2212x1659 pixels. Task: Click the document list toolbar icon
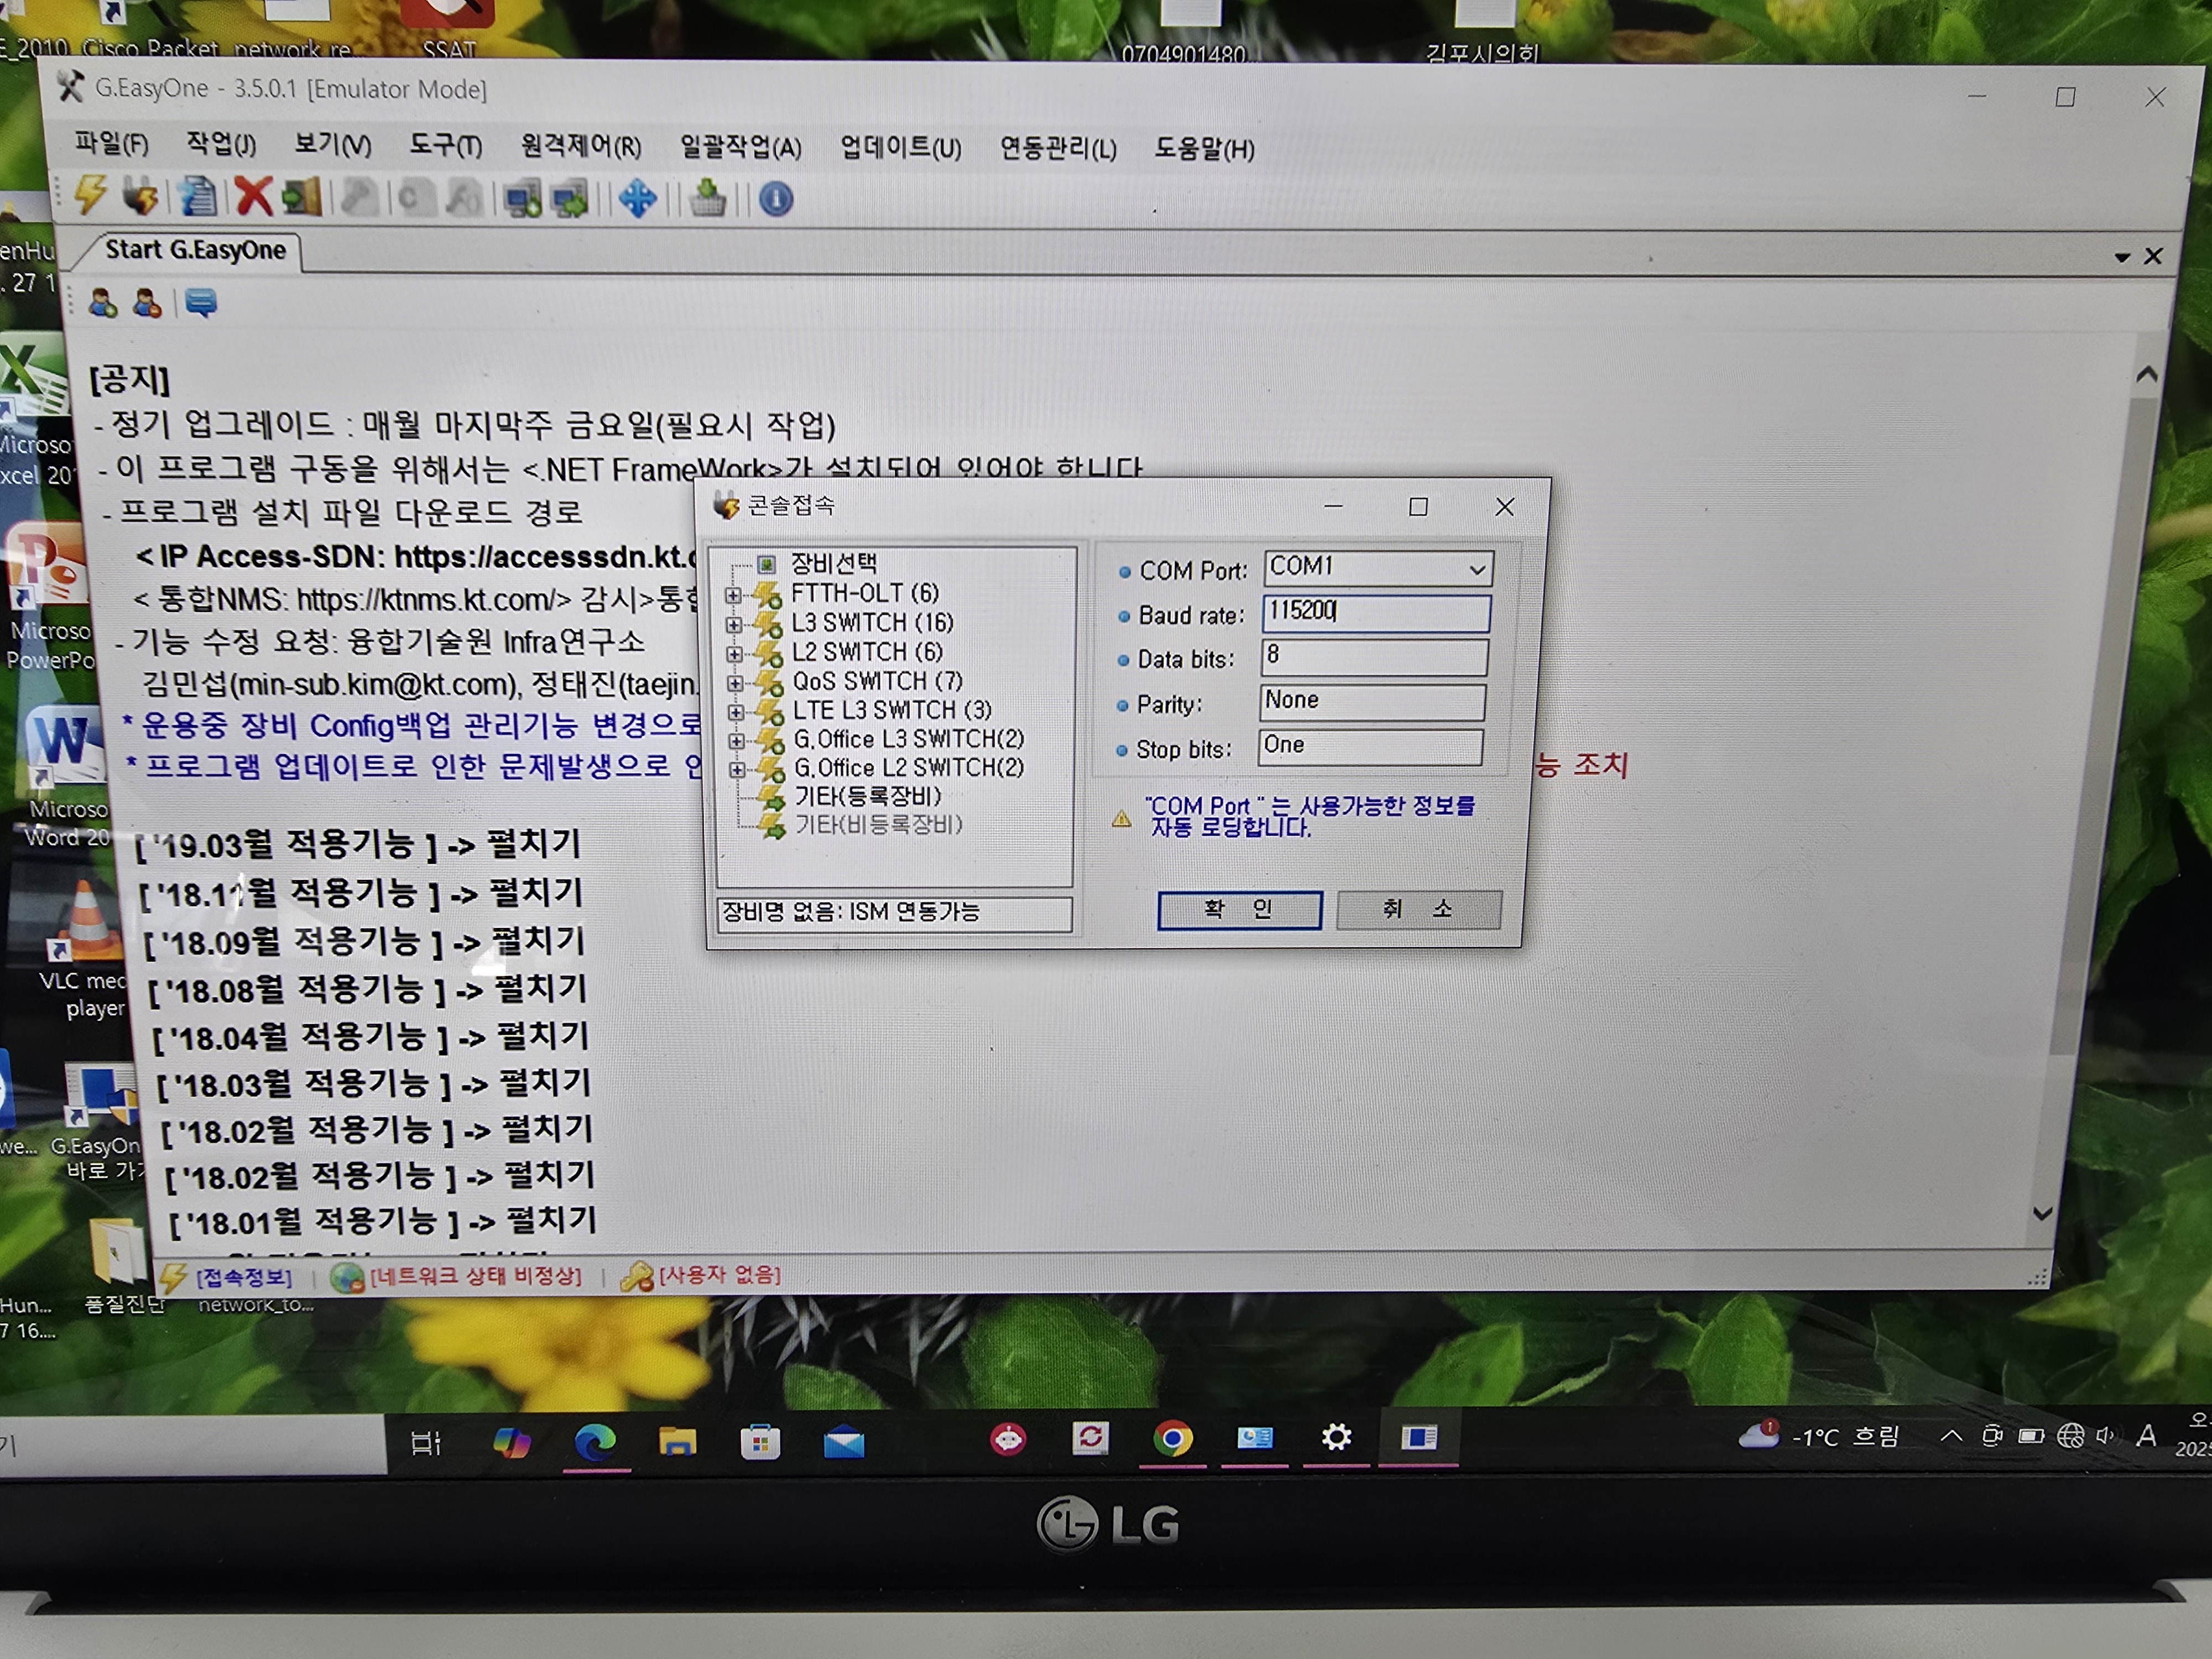198,197
